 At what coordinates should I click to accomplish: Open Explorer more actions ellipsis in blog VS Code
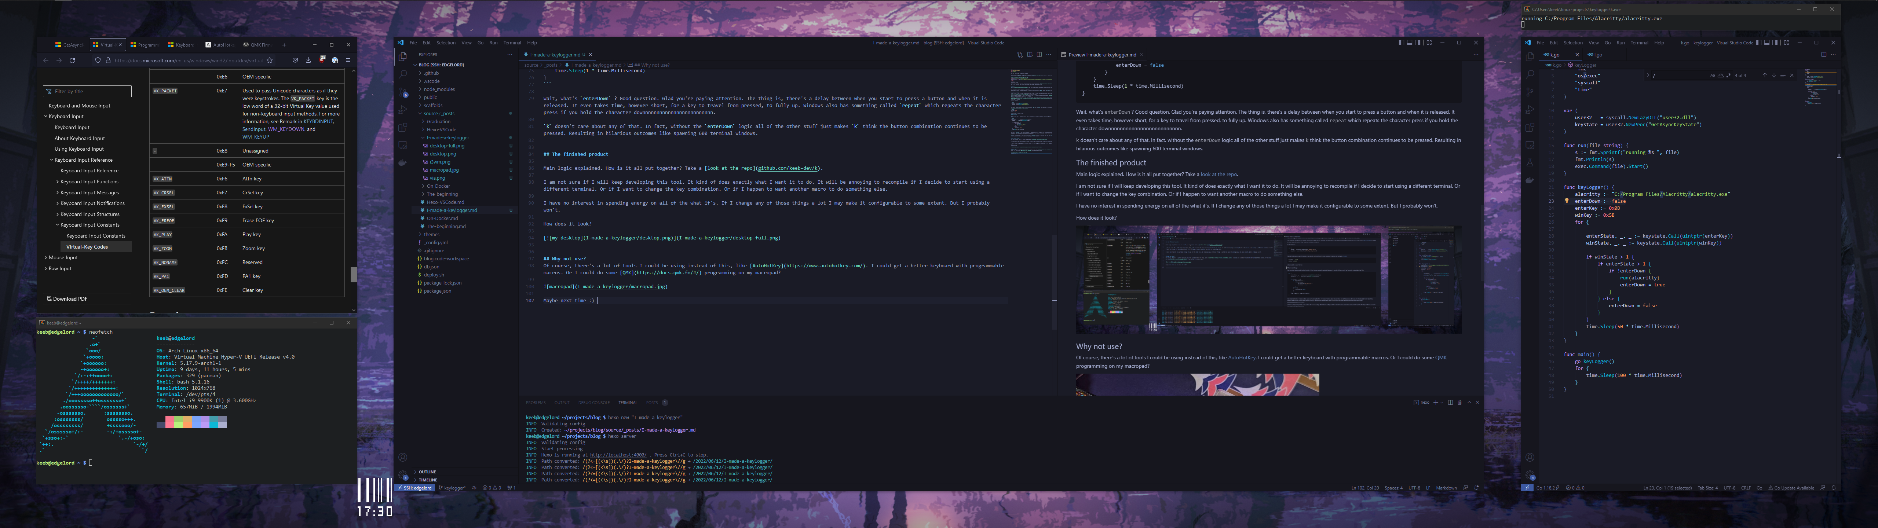tap(509, 55)
